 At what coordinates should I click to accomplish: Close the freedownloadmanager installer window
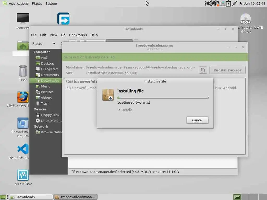click(x=243, y=47)
